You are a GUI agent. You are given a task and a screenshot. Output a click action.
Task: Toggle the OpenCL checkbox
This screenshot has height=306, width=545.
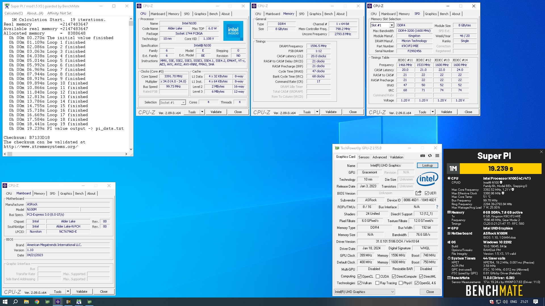(360, 277)
